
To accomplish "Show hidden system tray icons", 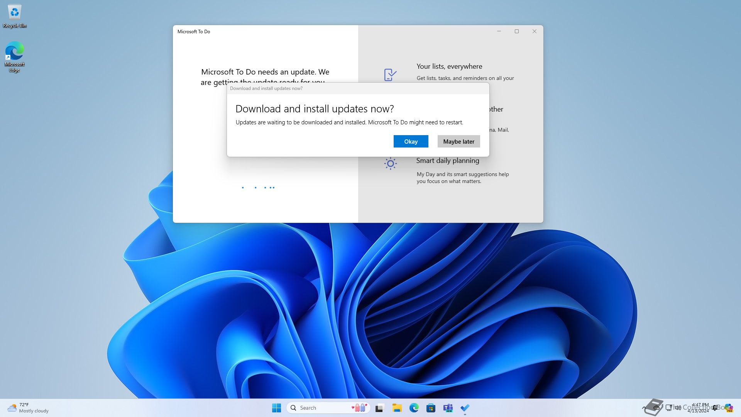I will [644, 408].
